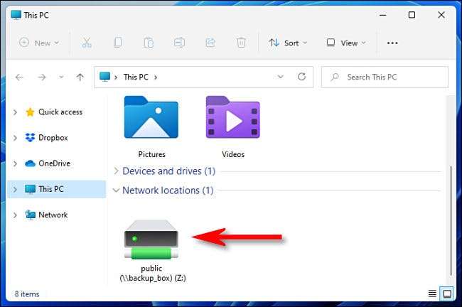Screen dimensions: 462x307
Task: Click the Share icon in toolbar
Action: [x=210, y=43]
